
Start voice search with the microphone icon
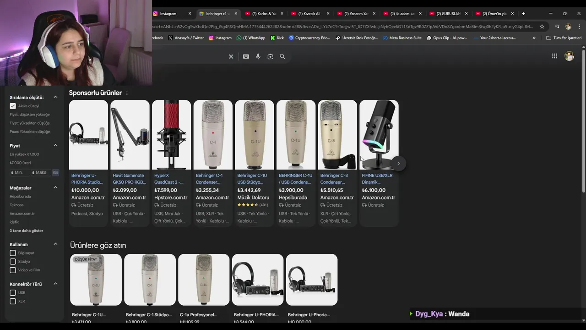point(258,56)
